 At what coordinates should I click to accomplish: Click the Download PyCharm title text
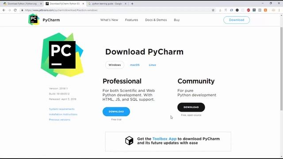coord(145,52)
